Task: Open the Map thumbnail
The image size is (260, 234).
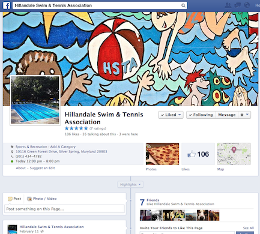Action: (234, 154)
